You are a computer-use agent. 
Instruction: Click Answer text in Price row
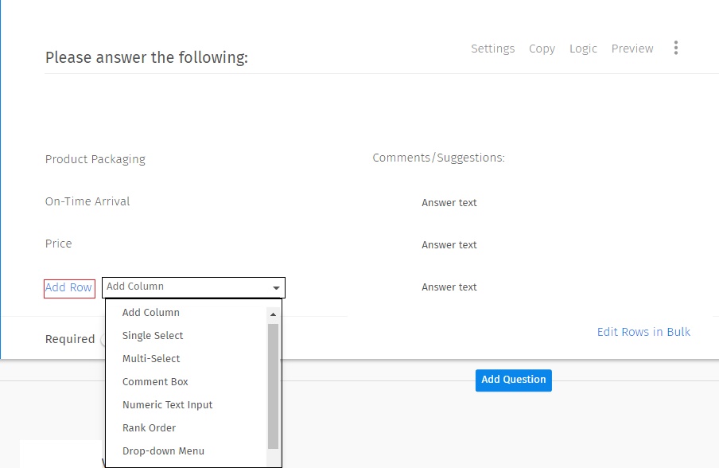(449, 245)
